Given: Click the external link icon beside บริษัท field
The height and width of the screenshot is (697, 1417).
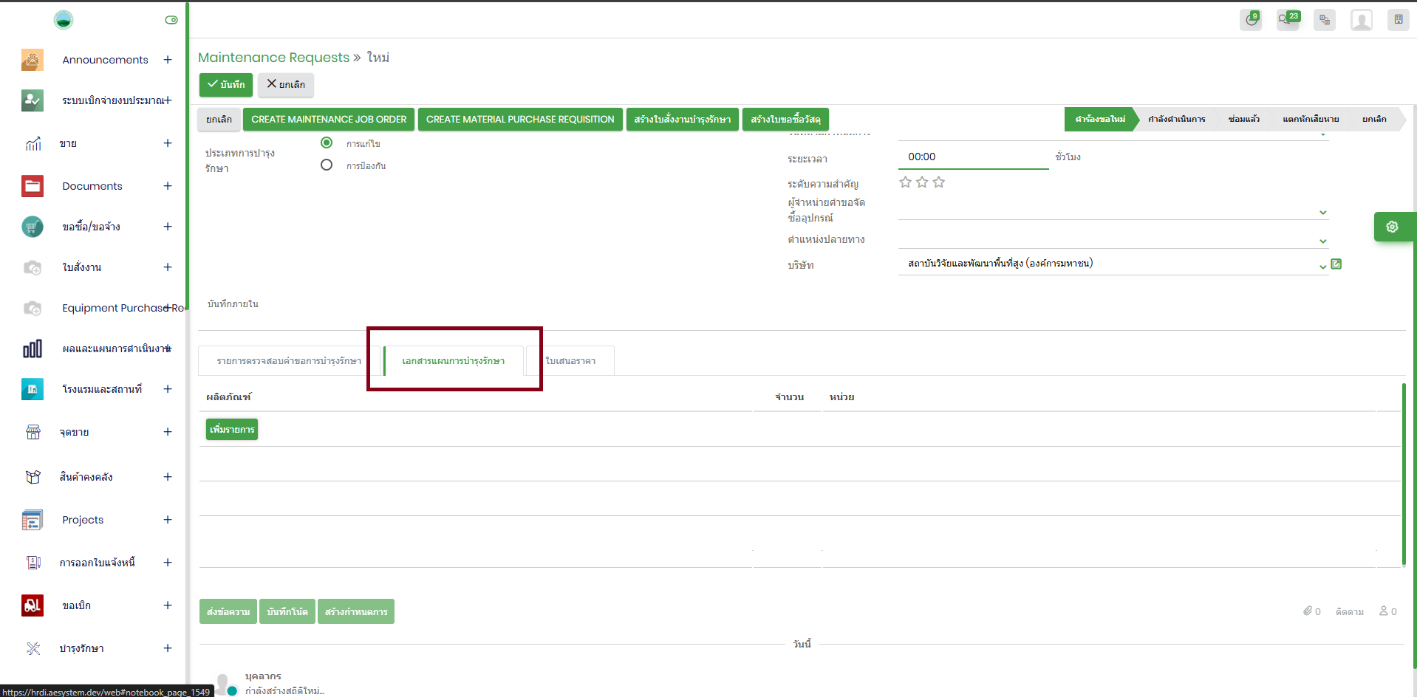Looking at the screenshot, I should [1336, 264].
